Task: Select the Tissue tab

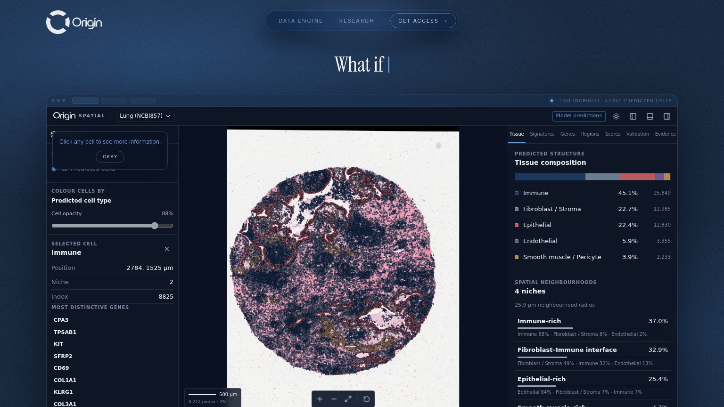Action: coord(517,134)
